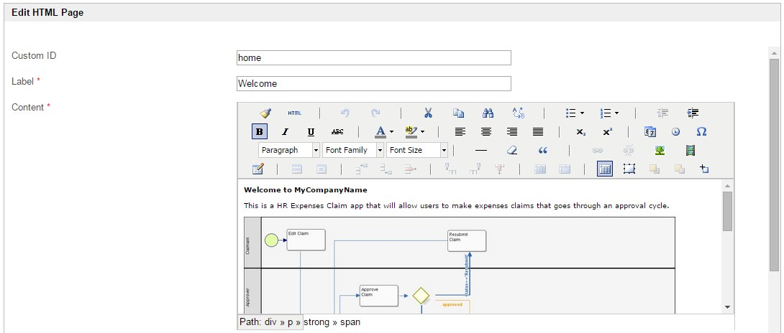Image resolution: width=784 pixels, height=333 pixels.
Task: Open the Font Size dropdown
Action: click(x=417, y=150)
